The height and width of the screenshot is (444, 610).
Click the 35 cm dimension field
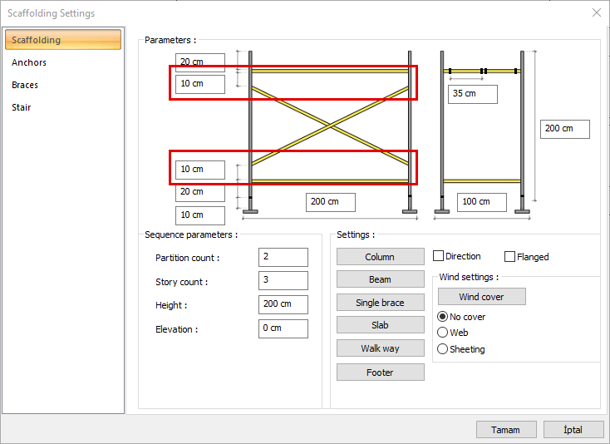[x=472, y=94]
